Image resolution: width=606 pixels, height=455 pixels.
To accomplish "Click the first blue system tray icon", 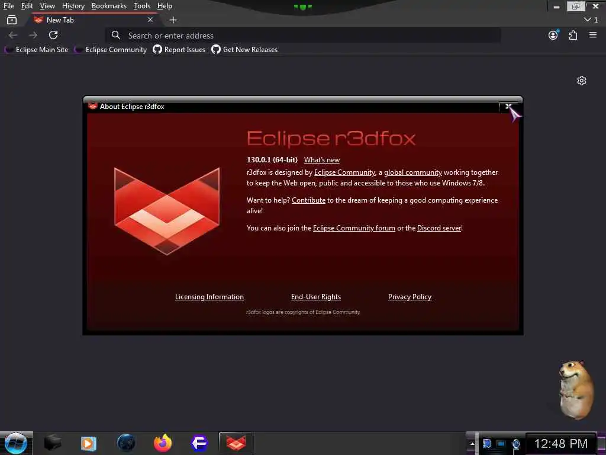I will pyautogui.click(x=487, y=444).
